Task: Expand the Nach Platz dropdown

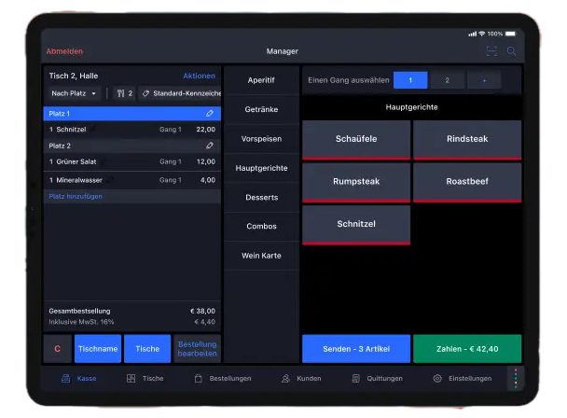Action: click(75, 93)
